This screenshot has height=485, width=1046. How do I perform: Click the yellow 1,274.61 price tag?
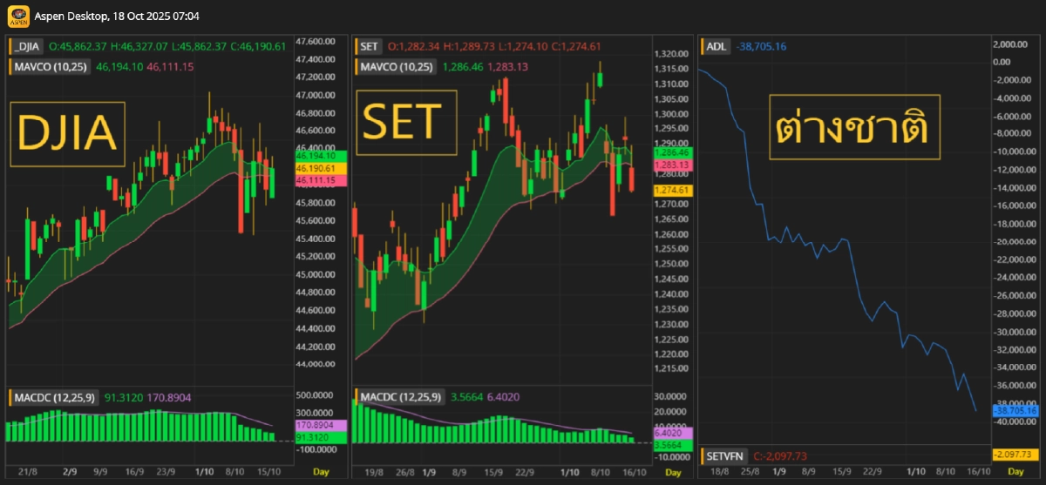(671, 190)
